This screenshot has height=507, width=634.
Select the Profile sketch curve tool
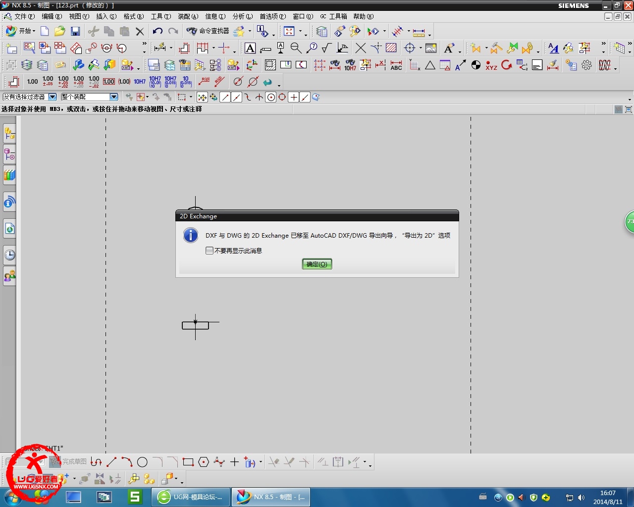click(x=96, y=462)
